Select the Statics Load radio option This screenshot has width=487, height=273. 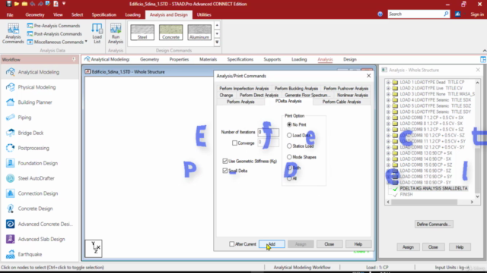[289, 146]
